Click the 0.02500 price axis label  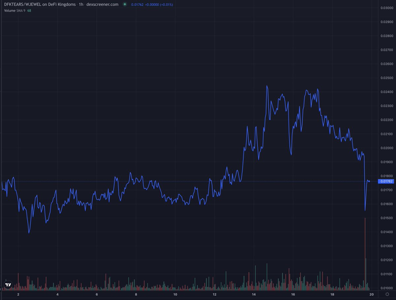(x=386, y=78)
